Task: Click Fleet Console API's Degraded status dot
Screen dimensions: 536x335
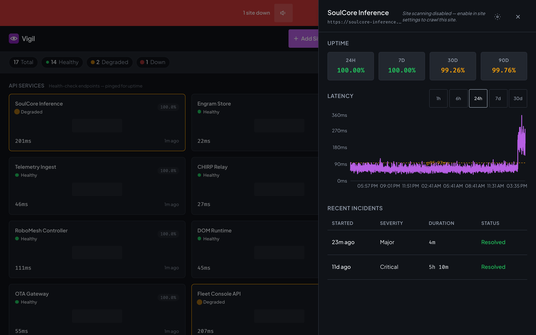Action: [x=199, y=302]
